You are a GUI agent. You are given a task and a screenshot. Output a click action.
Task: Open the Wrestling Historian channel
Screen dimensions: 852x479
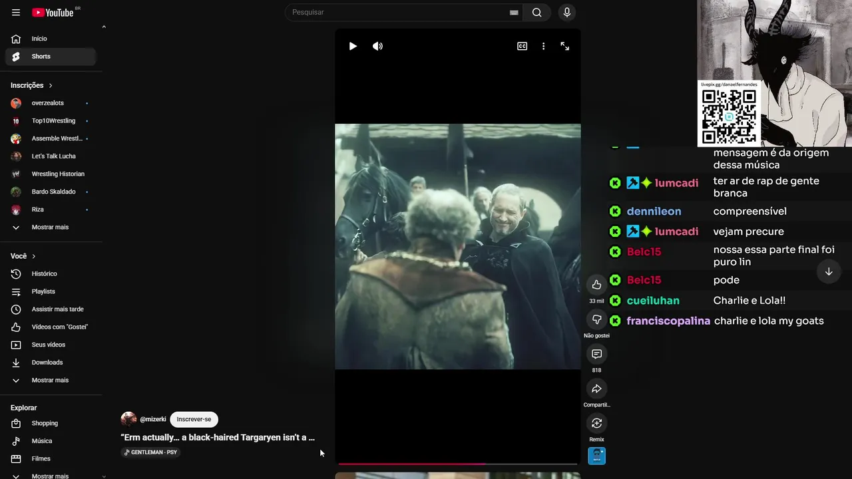point(51,174)
